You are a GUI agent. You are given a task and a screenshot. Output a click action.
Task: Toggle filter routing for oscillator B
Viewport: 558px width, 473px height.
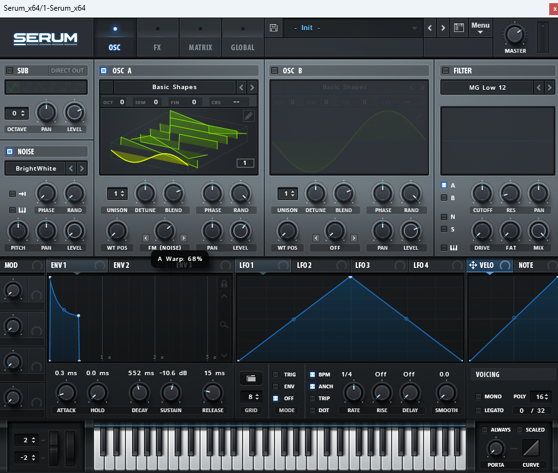tap(444, 198)
